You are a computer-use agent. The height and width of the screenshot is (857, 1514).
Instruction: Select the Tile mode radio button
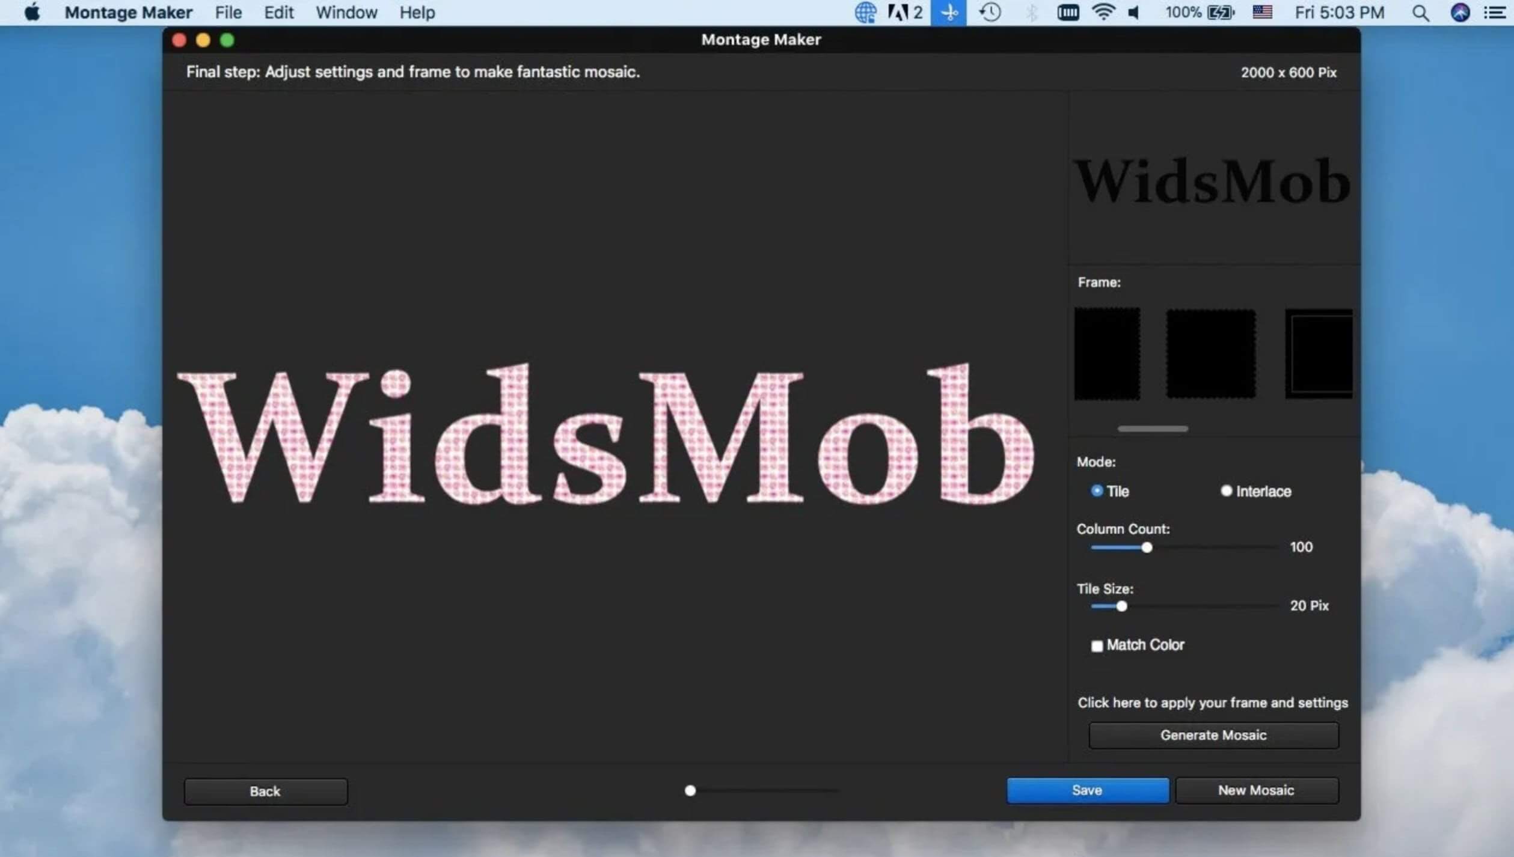coord(1096,491)
